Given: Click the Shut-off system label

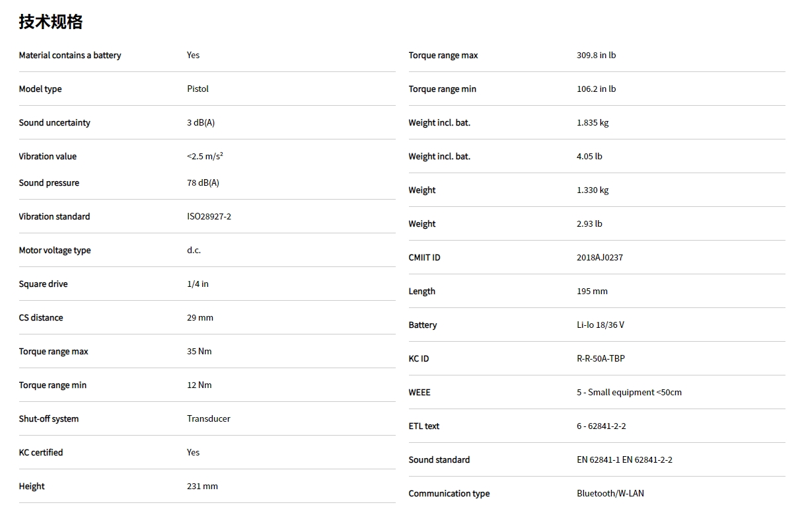Looking at the screenshot, I should 48,419.
